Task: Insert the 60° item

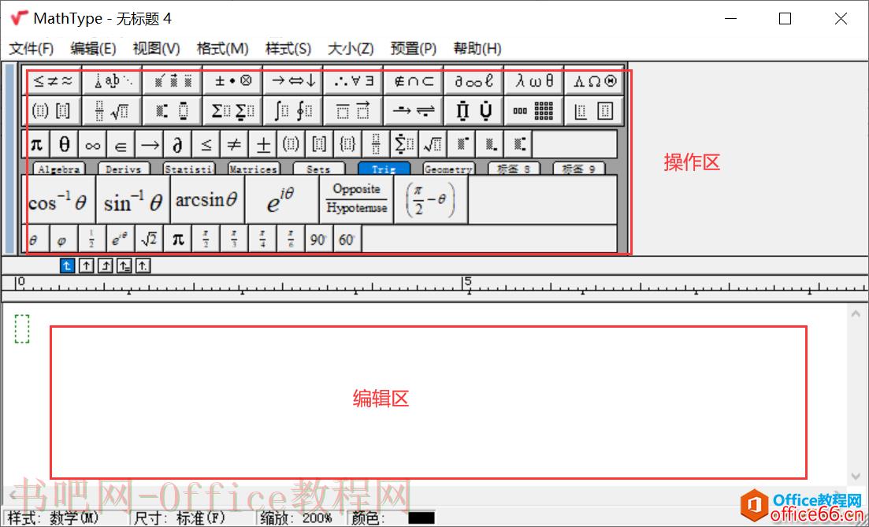Action: point(347,239)
